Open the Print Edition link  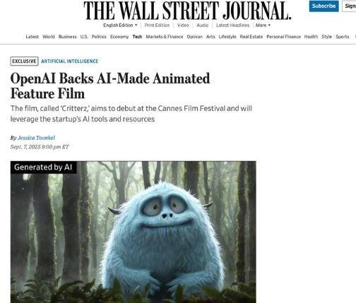[x=157, y=25]
